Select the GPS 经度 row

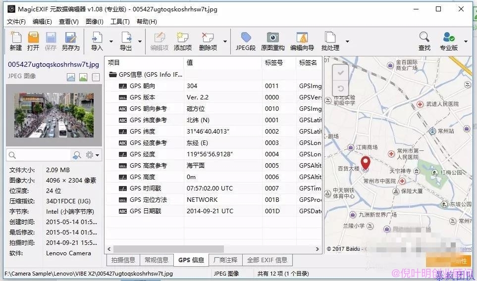[x=213, y=154]
